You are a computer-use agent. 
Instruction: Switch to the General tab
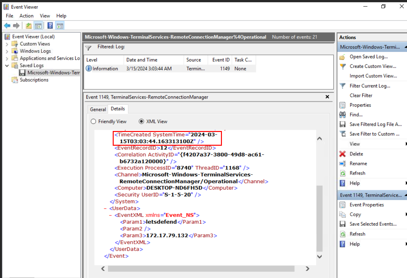(98, 110)
